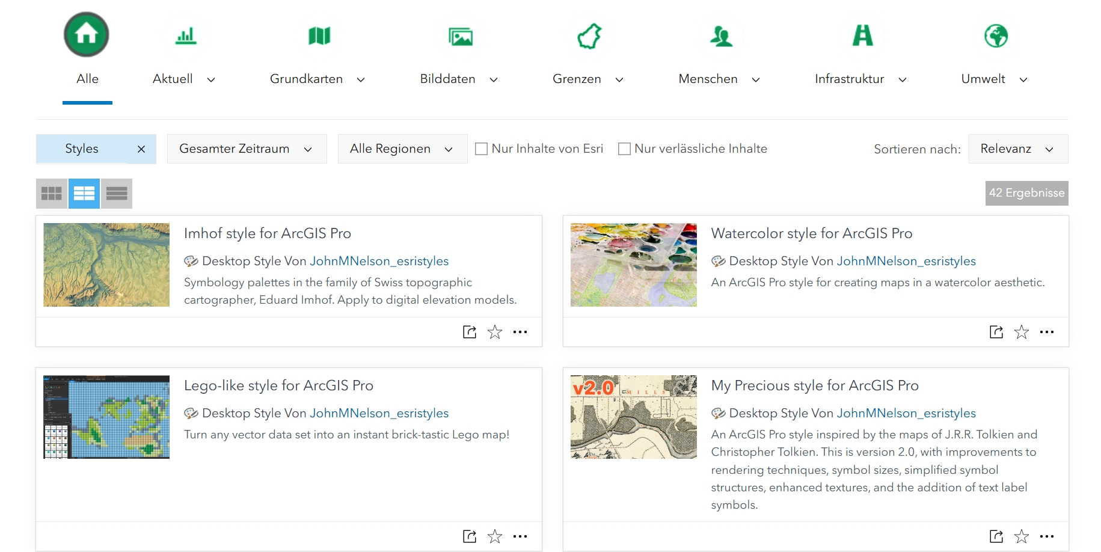
Task: Share the Imhof style item
Action: (x=470, y=332)
